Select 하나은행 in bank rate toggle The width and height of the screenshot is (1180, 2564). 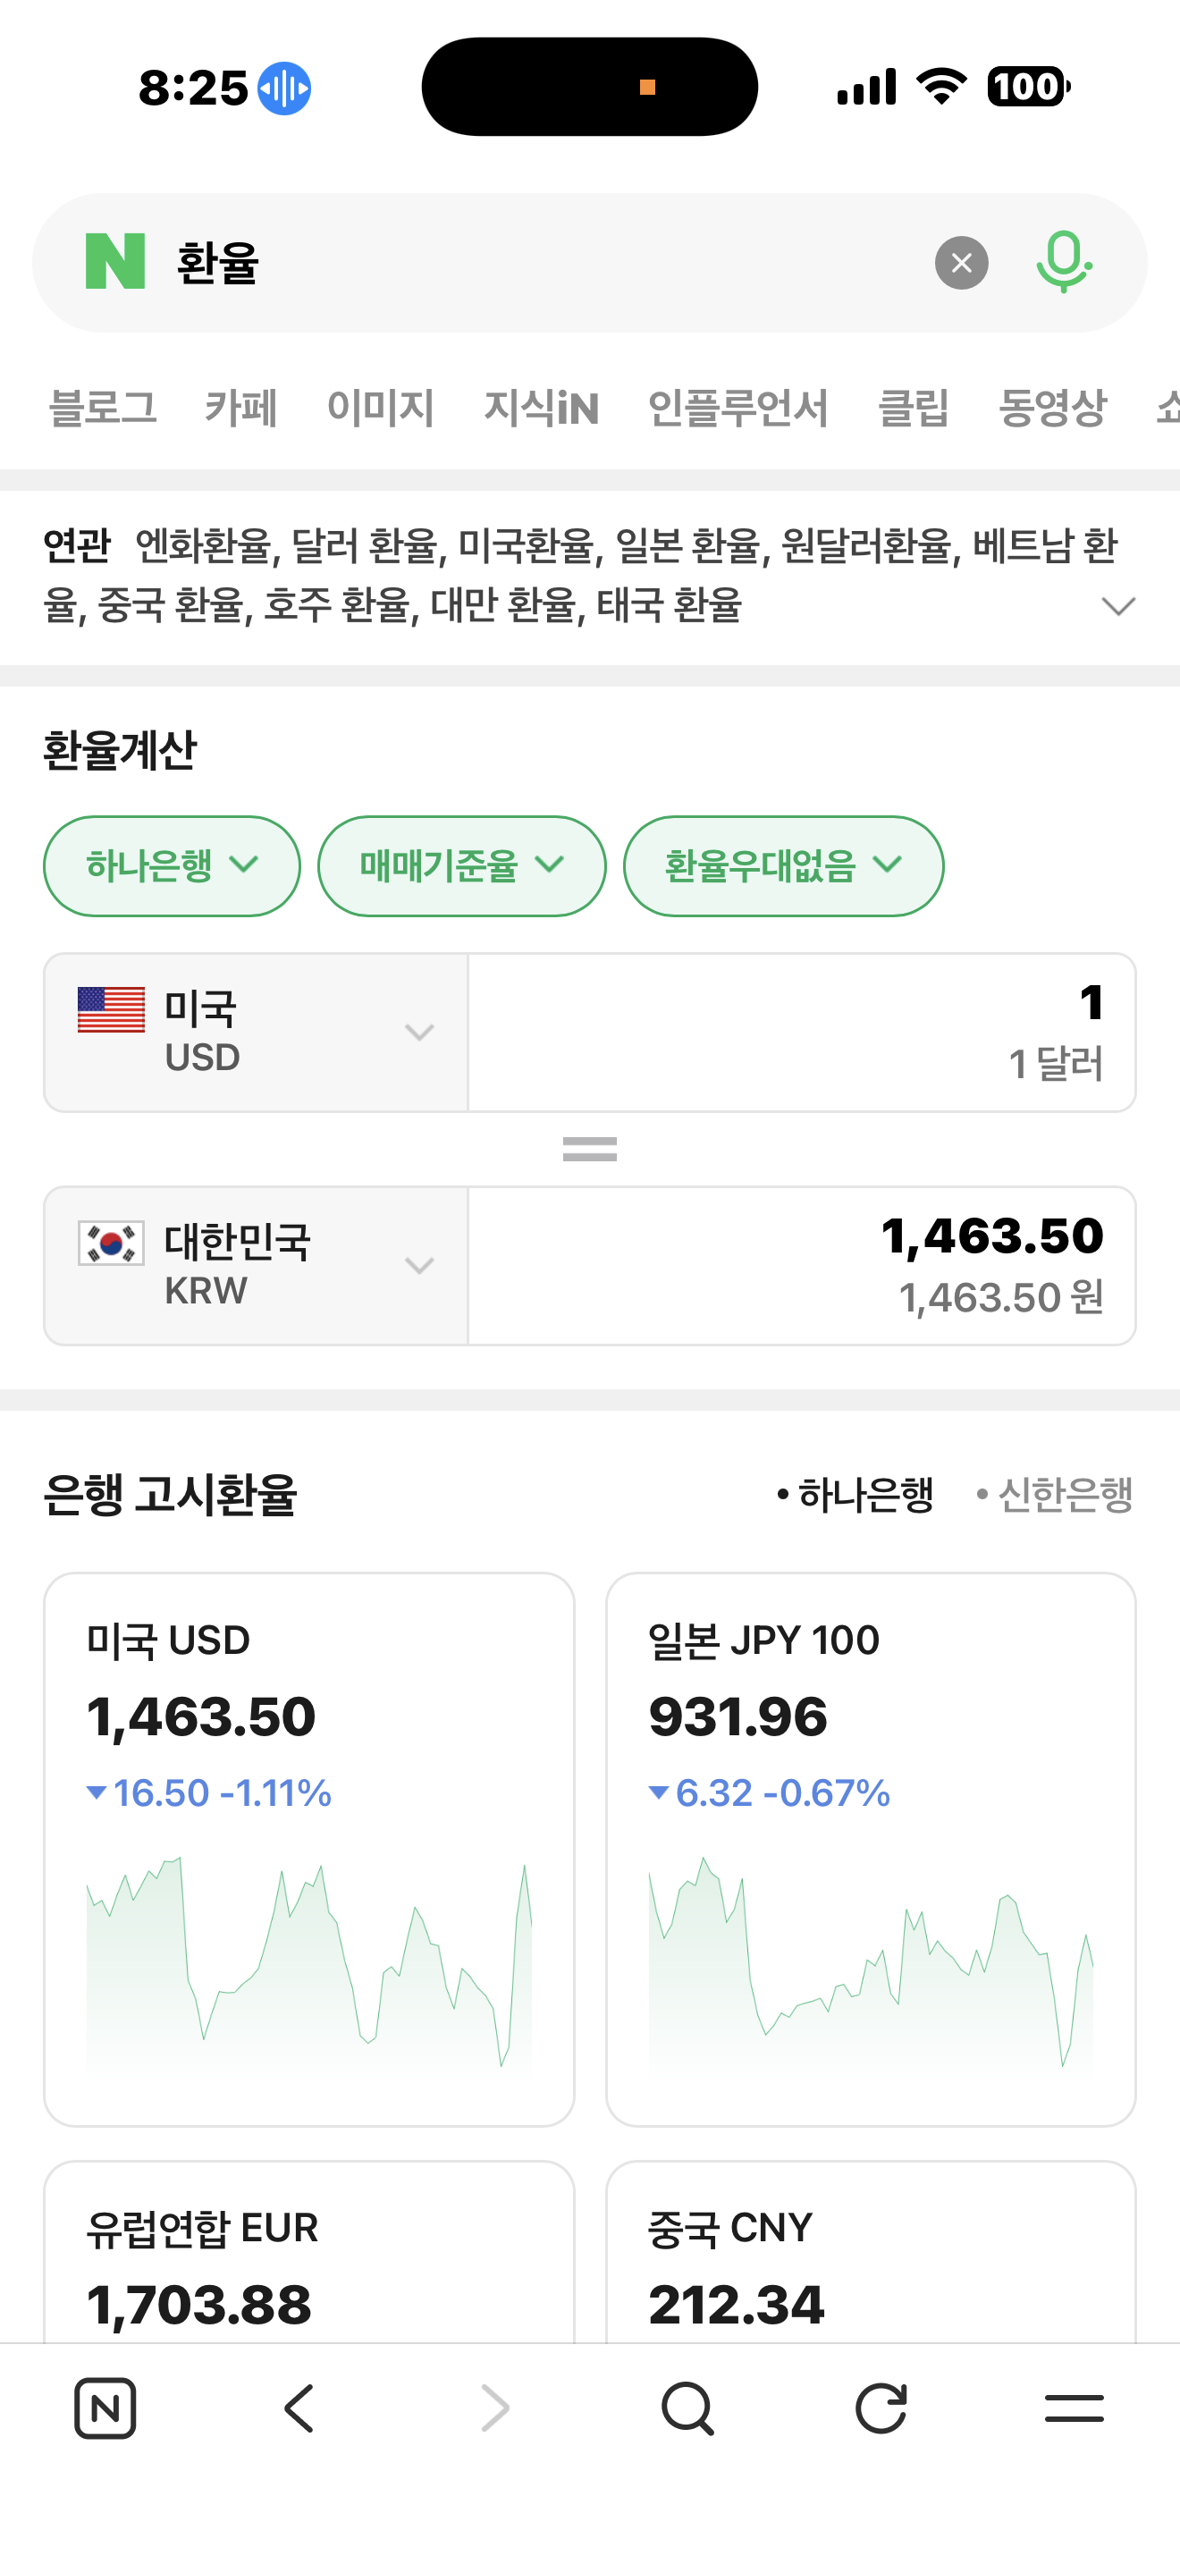click(855, 1495)
